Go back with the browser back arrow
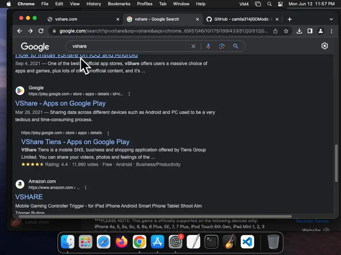Viewport: 341px width, 255px height. click(20, 31)
